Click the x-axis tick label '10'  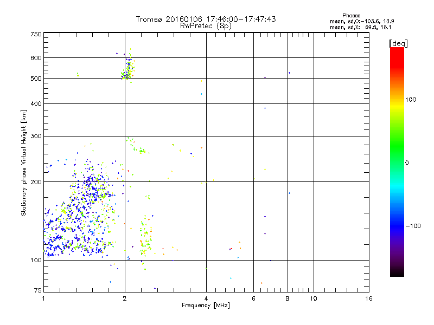314,298
